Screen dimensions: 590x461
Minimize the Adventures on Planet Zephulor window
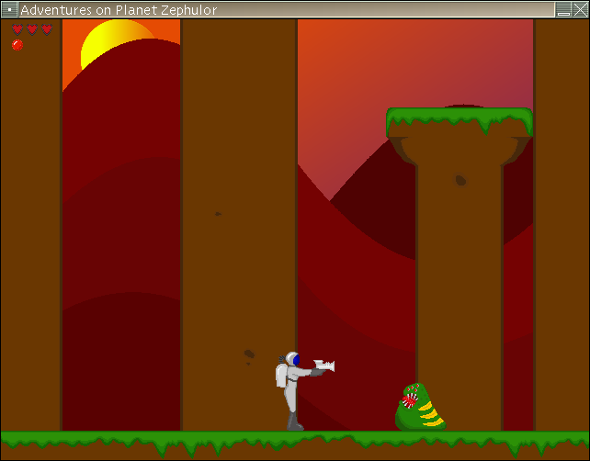click(x=563, y=9)
